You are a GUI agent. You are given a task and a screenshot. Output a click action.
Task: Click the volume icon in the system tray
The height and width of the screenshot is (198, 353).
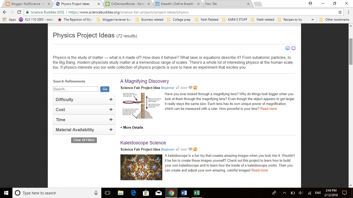click(x=301, y=193)
